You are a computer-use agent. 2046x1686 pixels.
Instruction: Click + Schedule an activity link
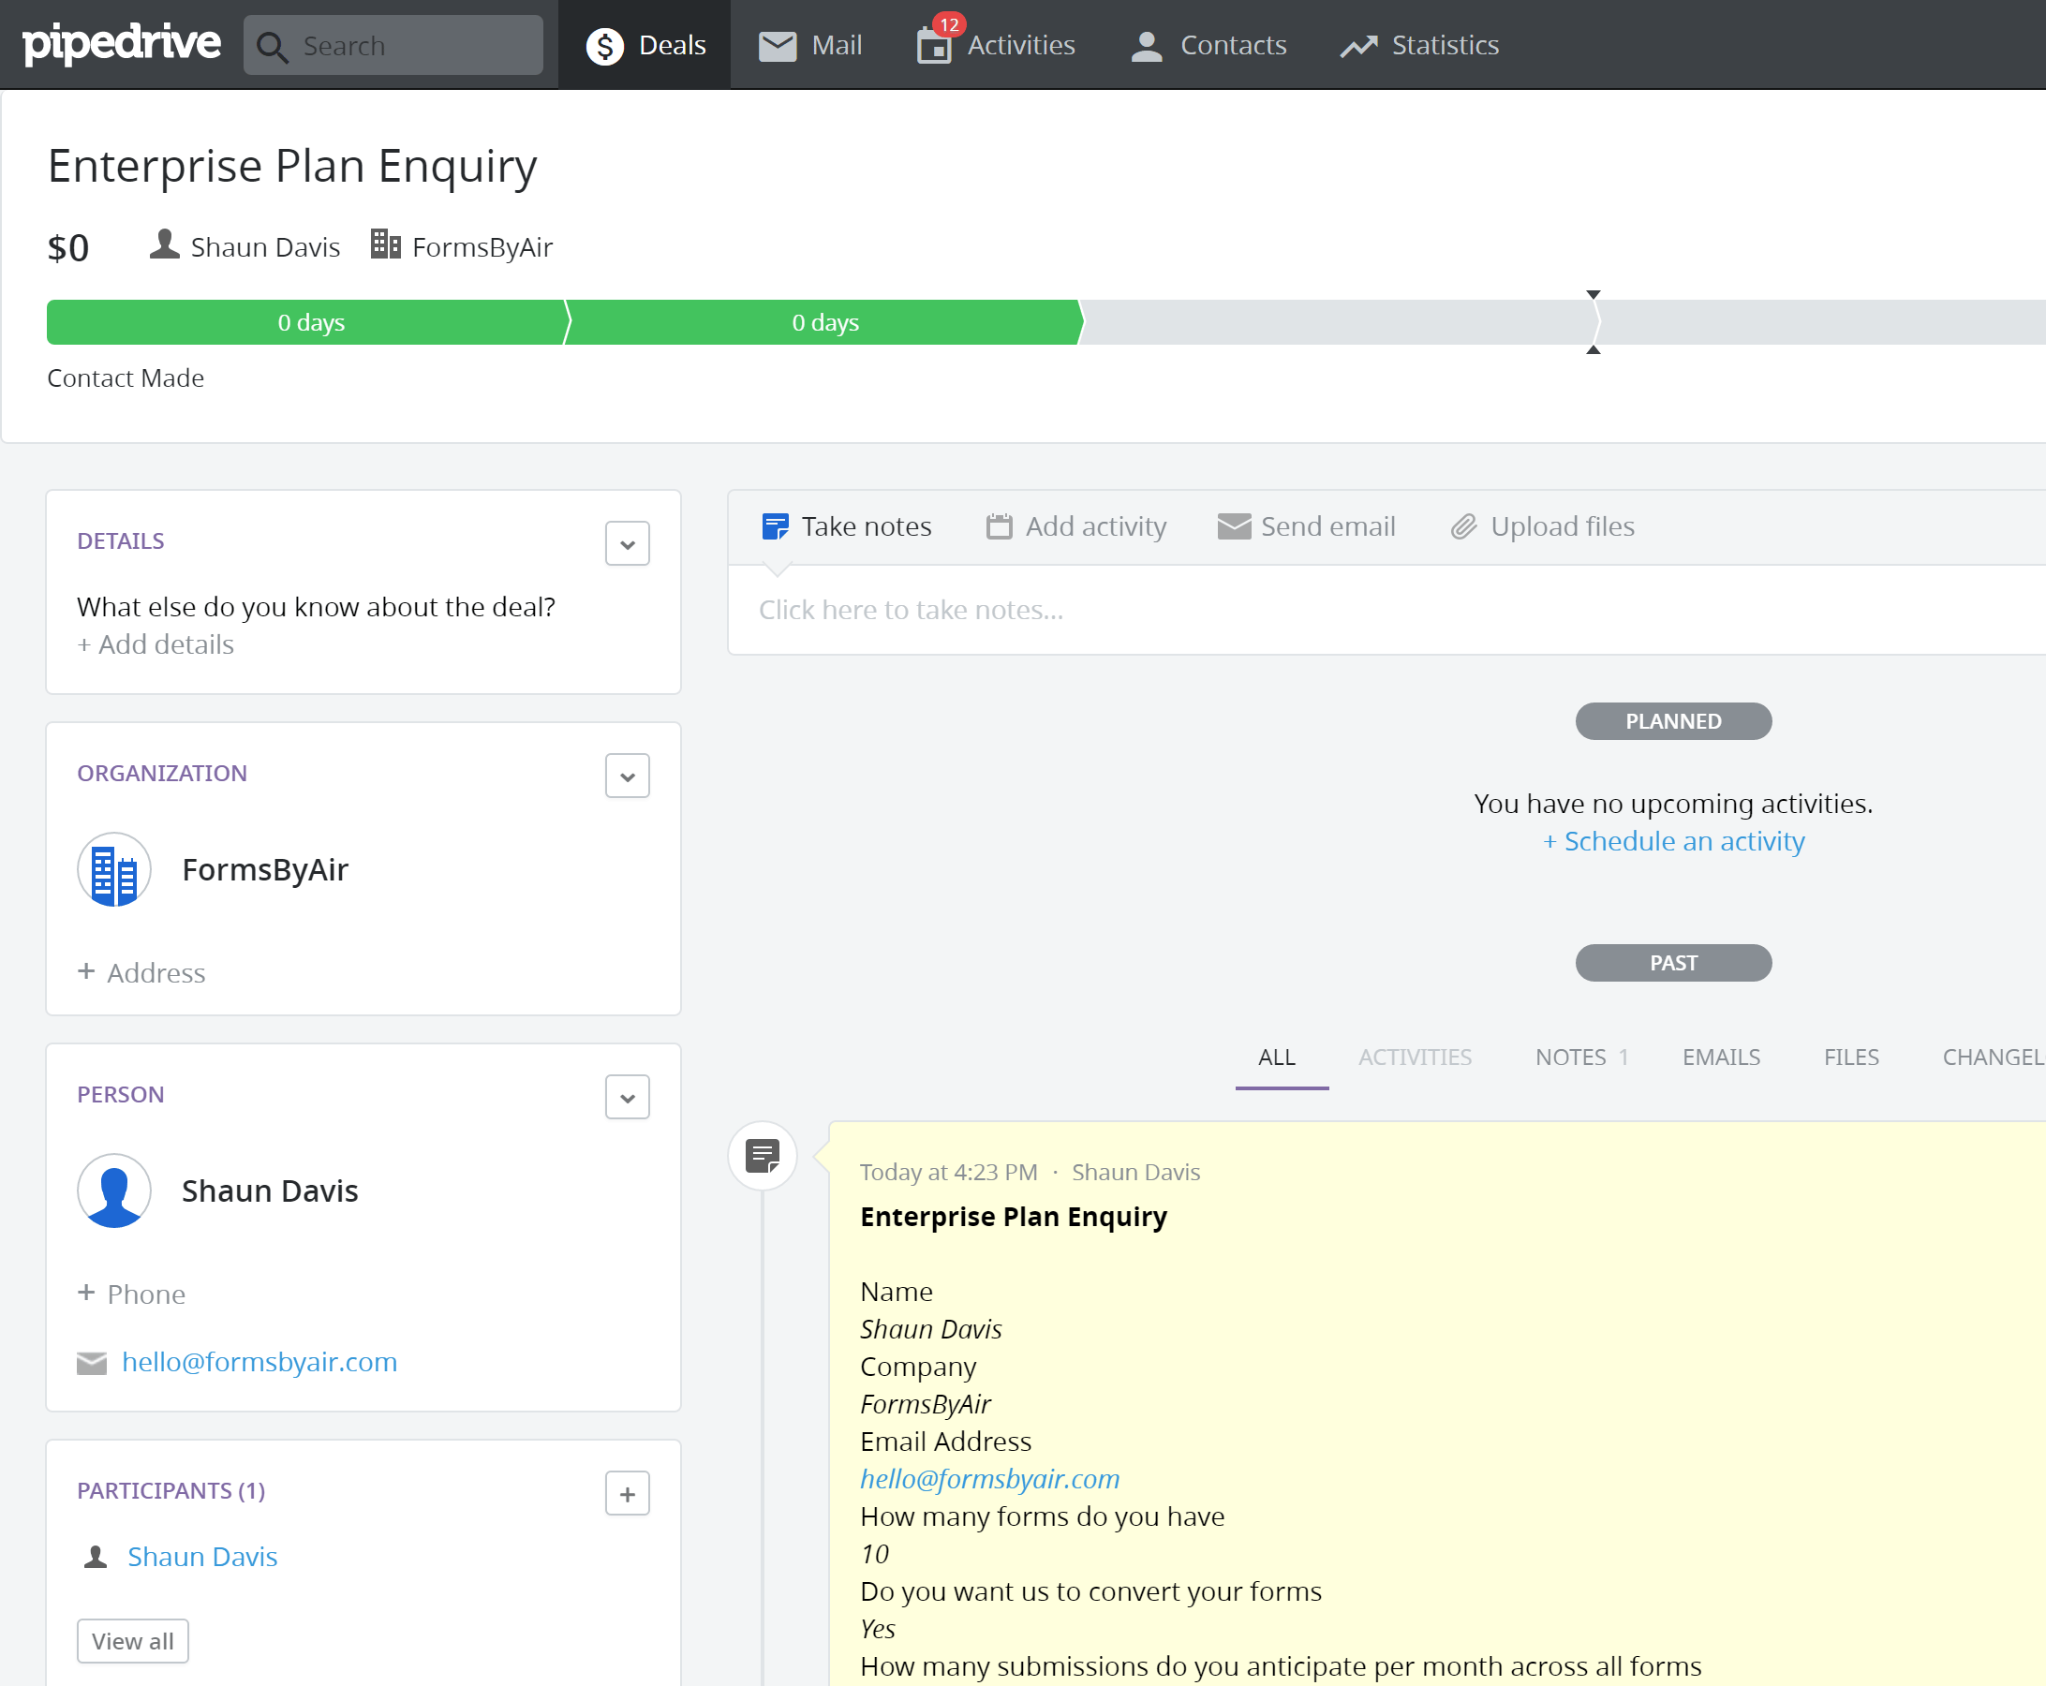(x=1673, y=841)
